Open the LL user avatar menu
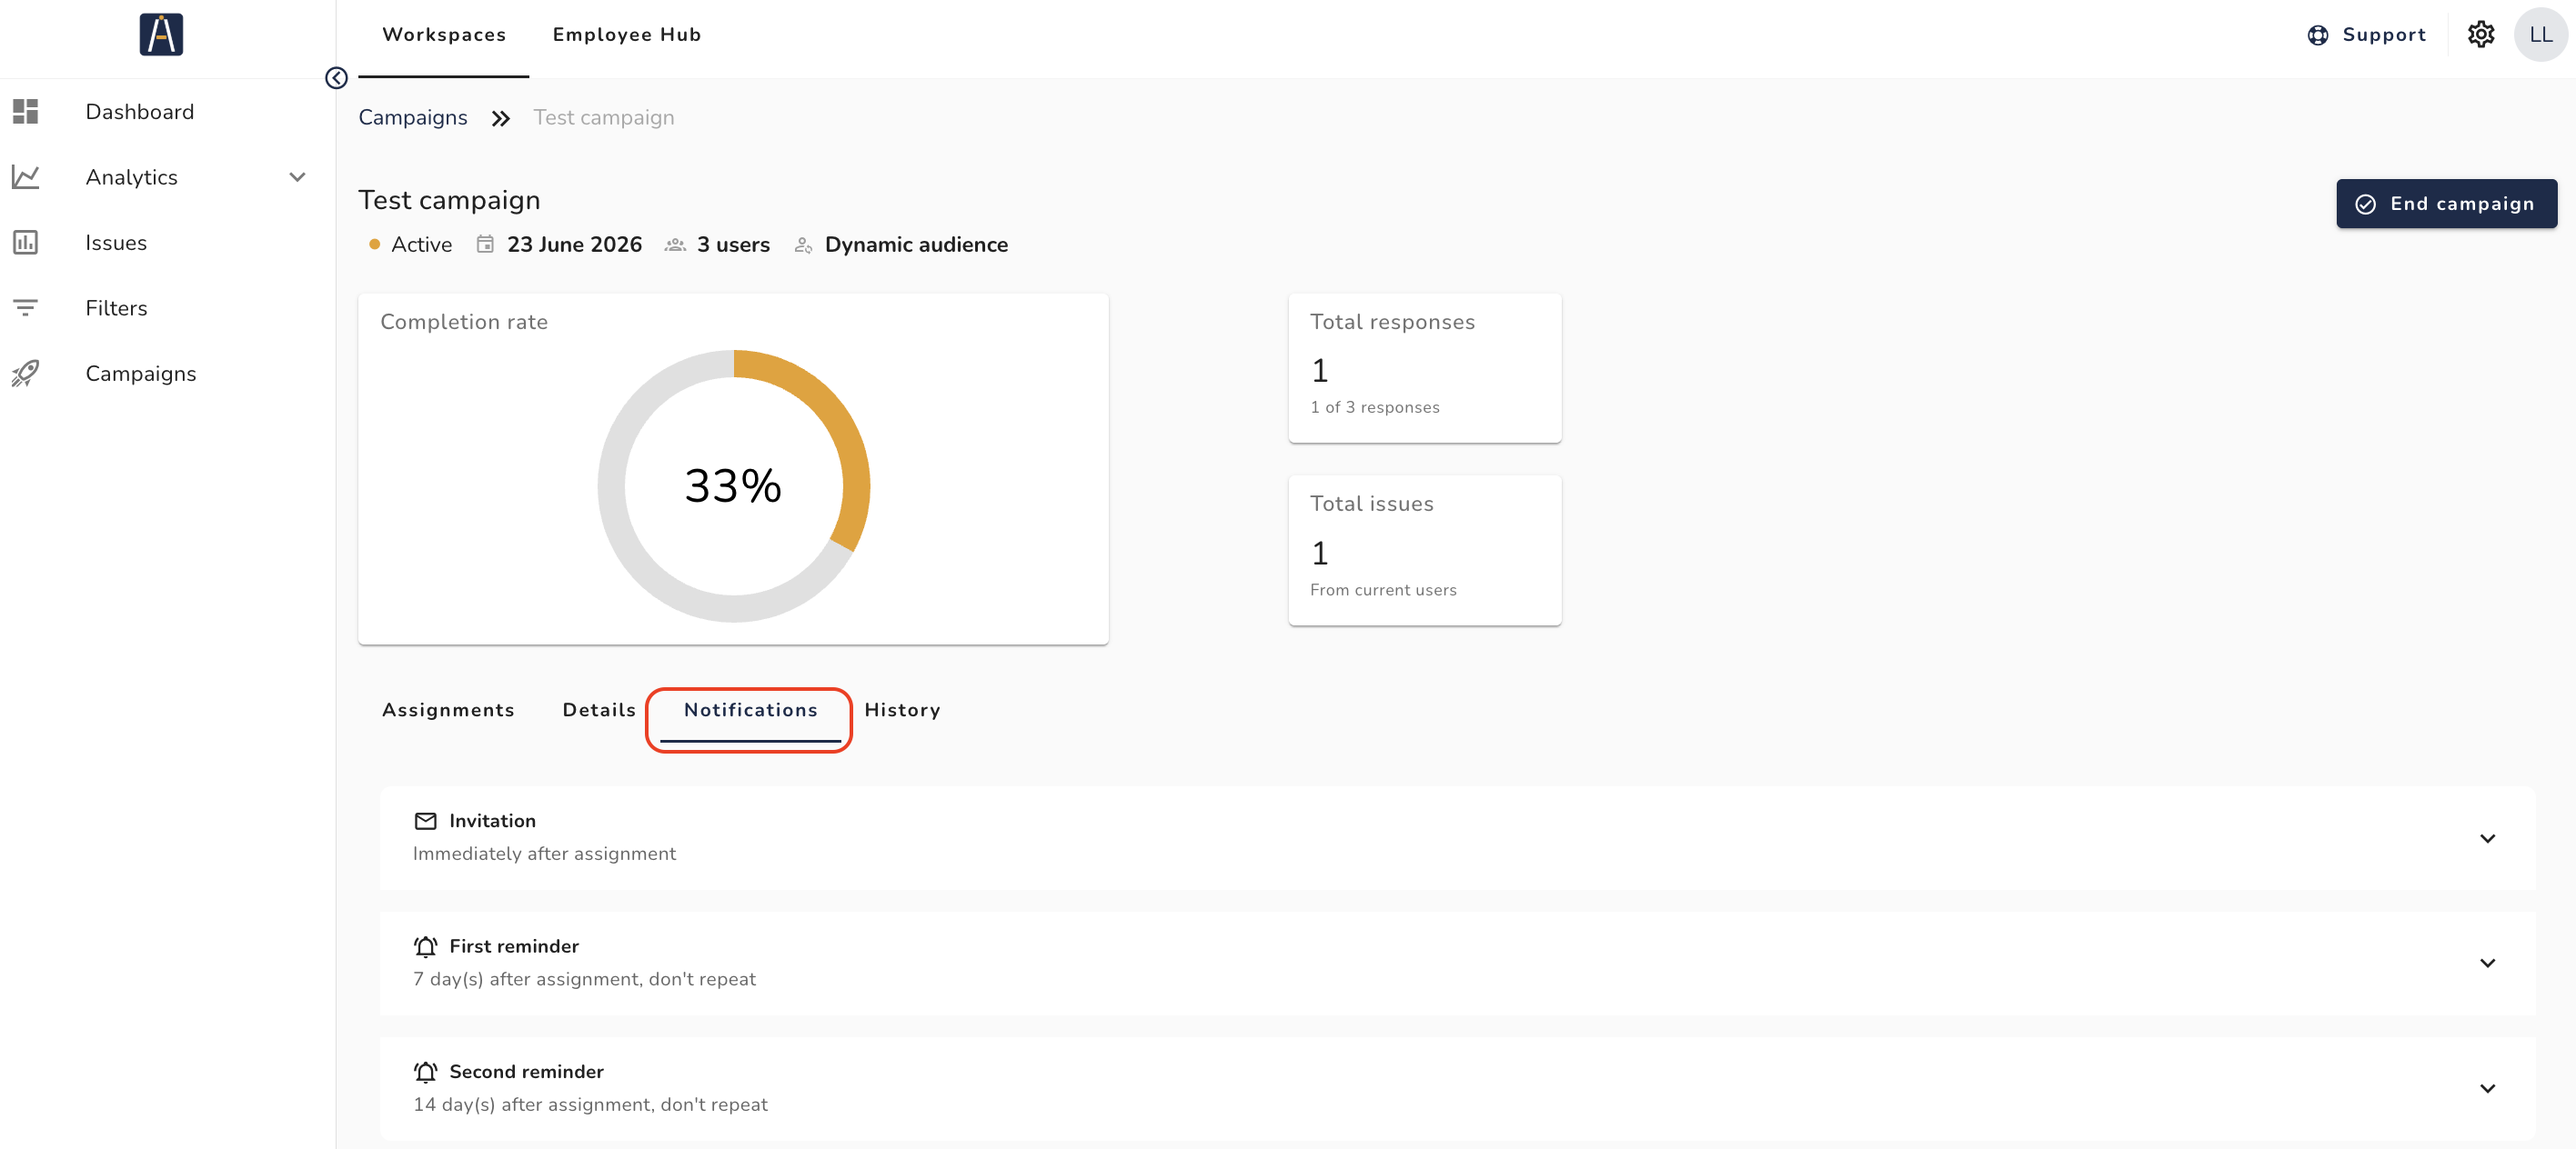The image size is (2576, 1149). coord(2540,34)
